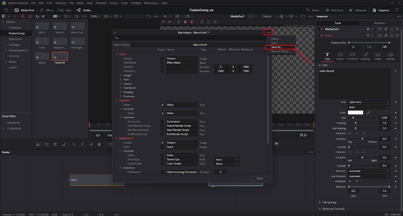Collapse the Publish1 section

tap(117, 100)
